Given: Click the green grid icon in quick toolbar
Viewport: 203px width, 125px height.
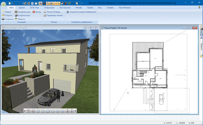Looking at the screenshot, I should click(x=69, y=3).
